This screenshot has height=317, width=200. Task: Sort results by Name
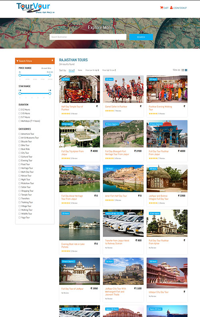(x=80, y=70)
